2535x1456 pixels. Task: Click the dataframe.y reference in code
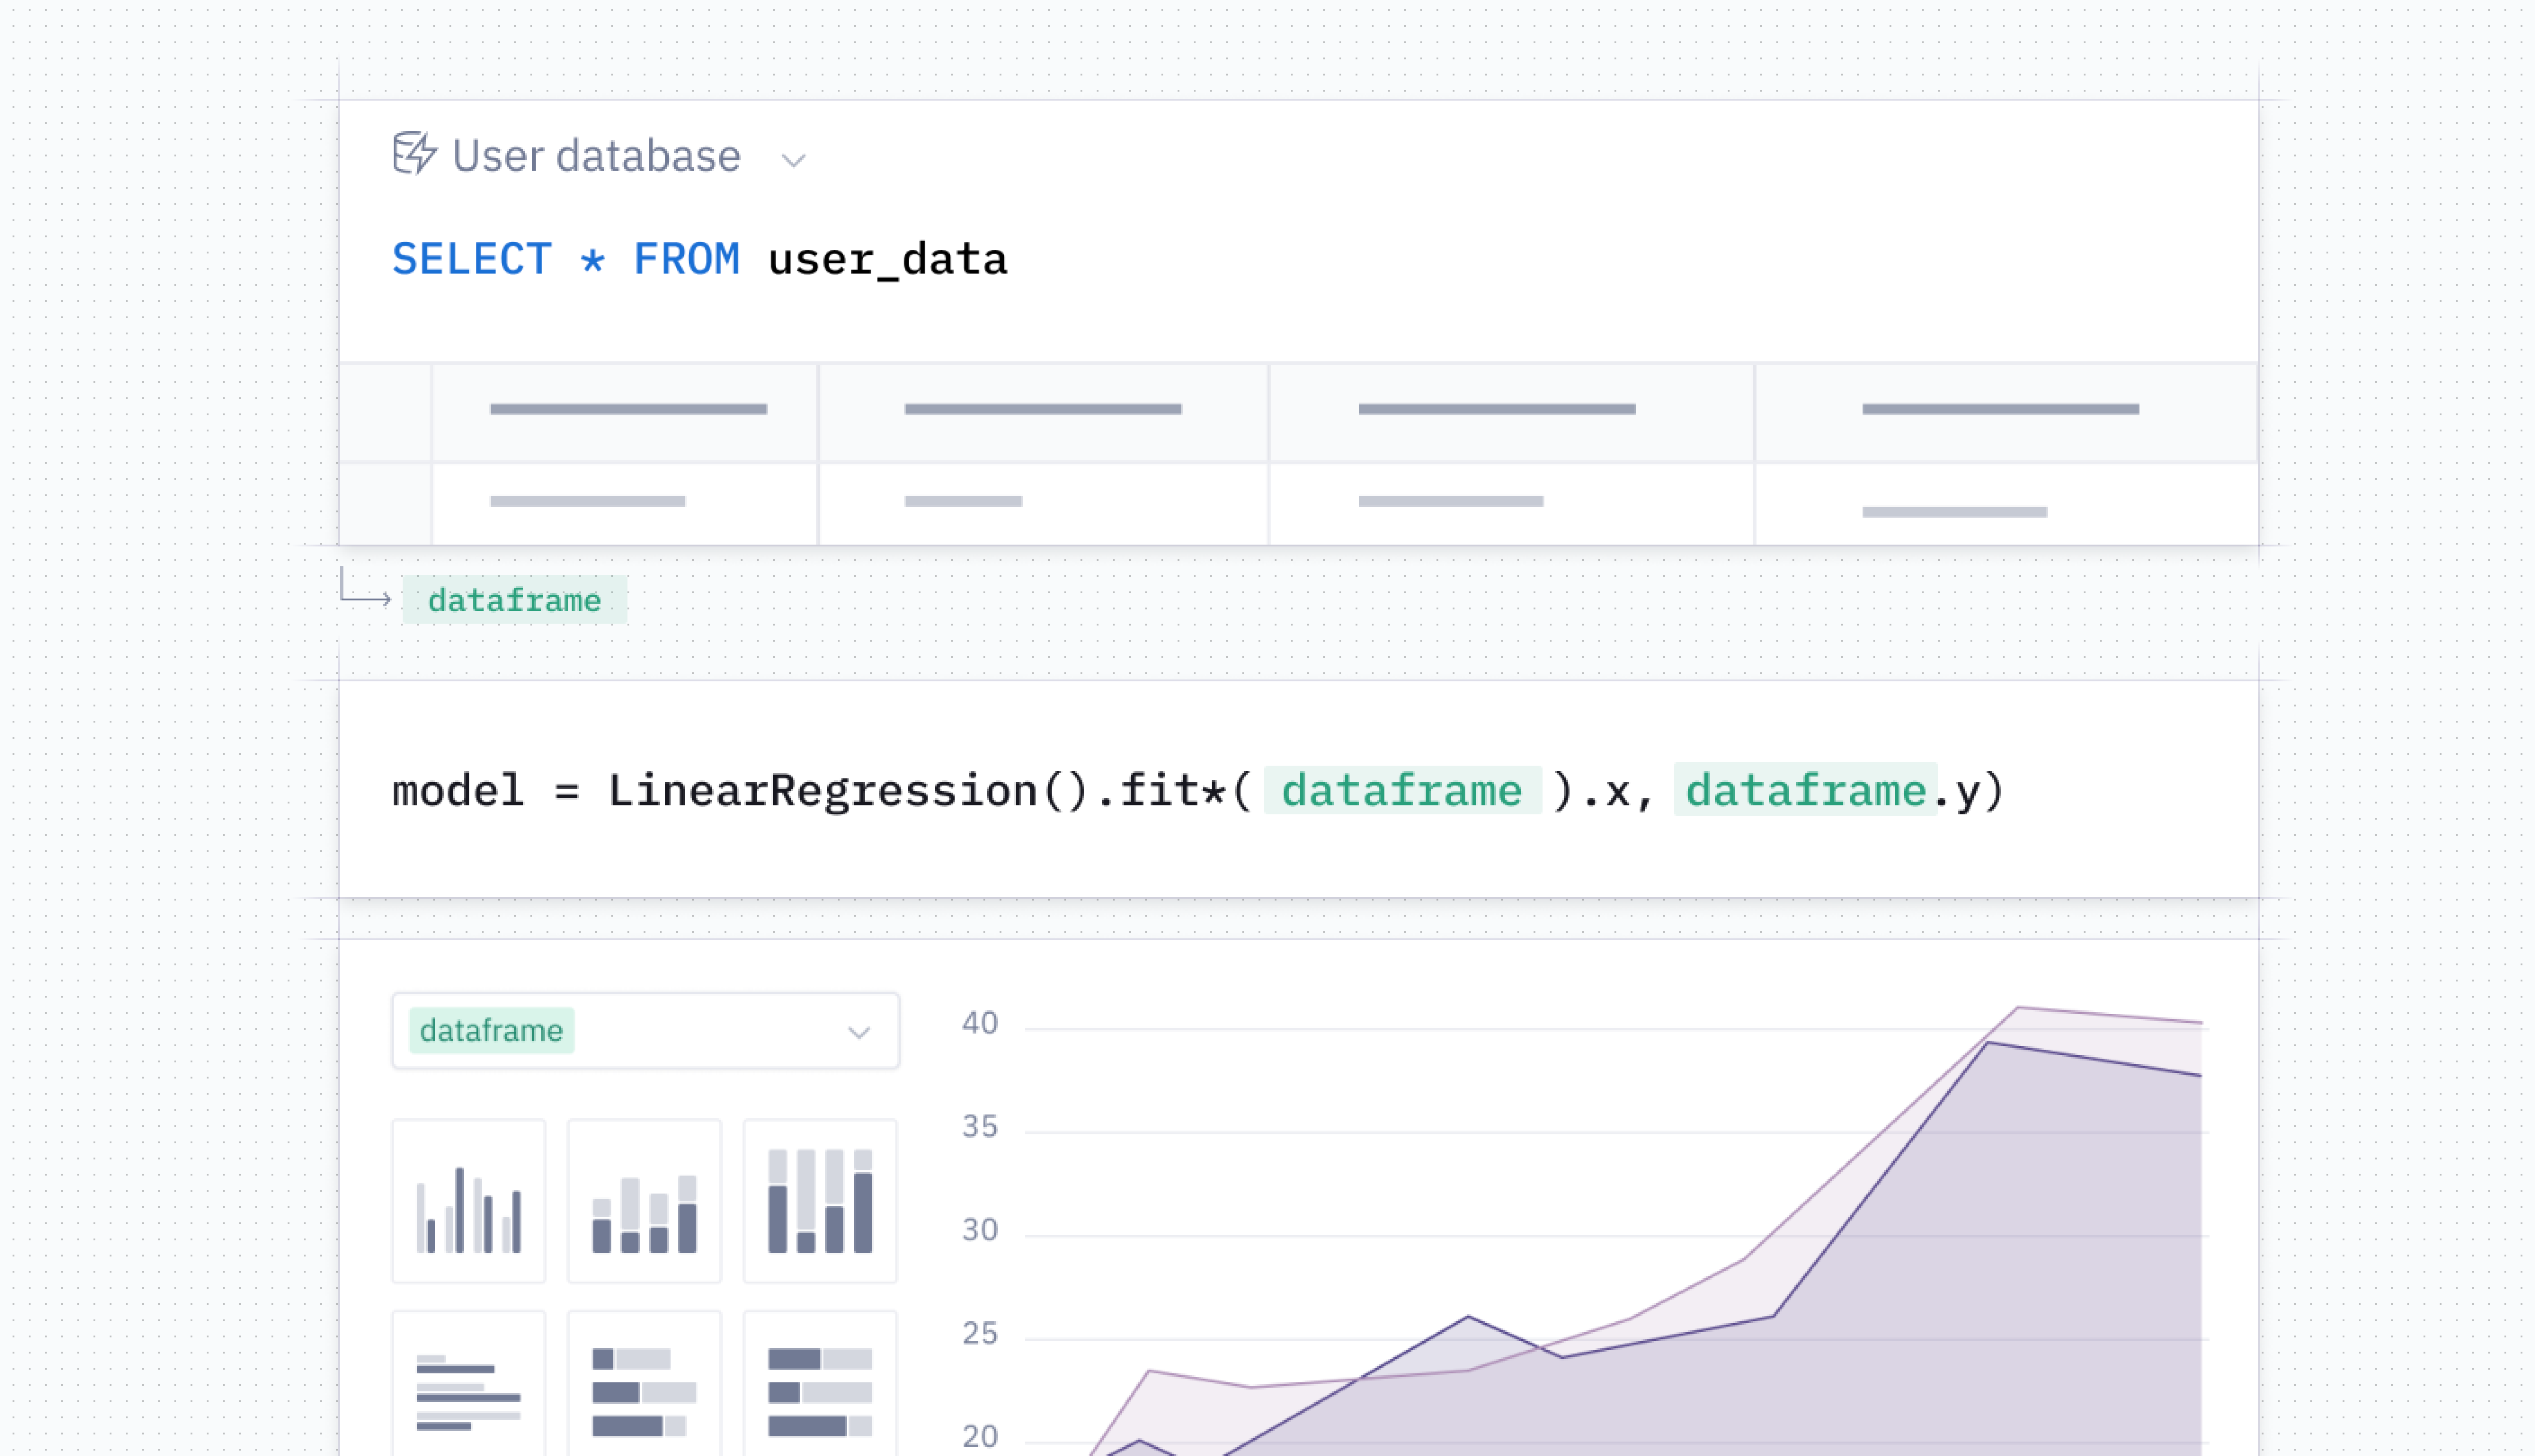(1806, 791)
